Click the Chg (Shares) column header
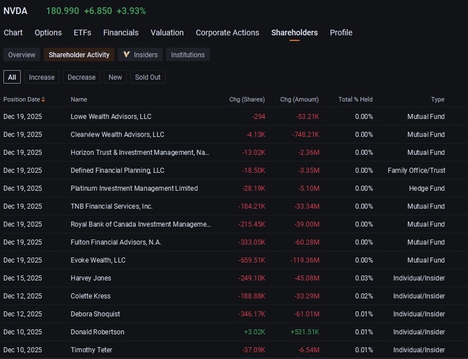 coord(247,99)
